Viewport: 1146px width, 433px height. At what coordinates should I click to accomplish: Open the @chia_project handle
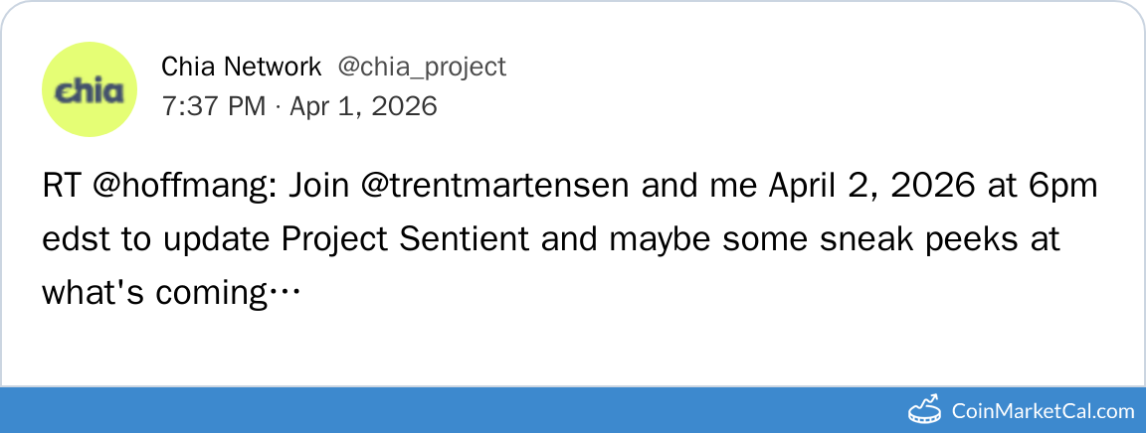[x=422, y=67]
